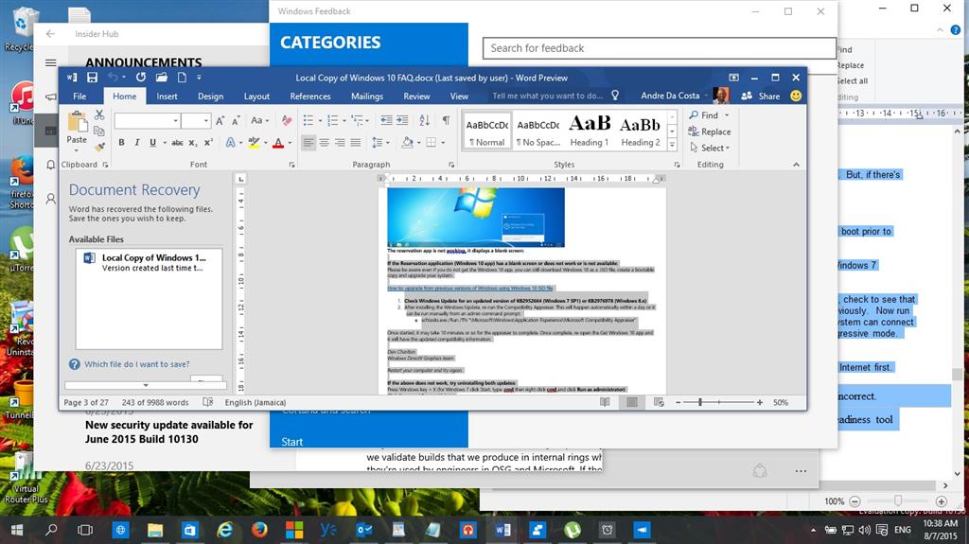Apply the No Spacing style
The width and height of the screenshot is (969, 544).
click(x=538, y=132)
